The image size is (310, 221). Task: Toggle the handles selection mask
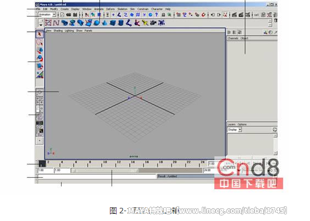coord(113,15)
